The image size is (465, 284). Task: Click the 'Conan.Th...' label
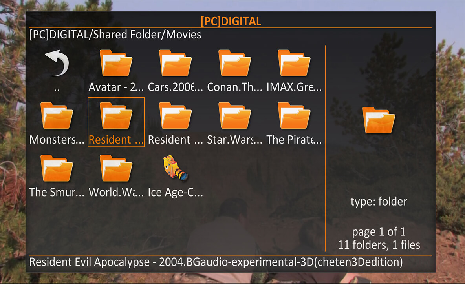pyautogui.click(x=234, y=87)
